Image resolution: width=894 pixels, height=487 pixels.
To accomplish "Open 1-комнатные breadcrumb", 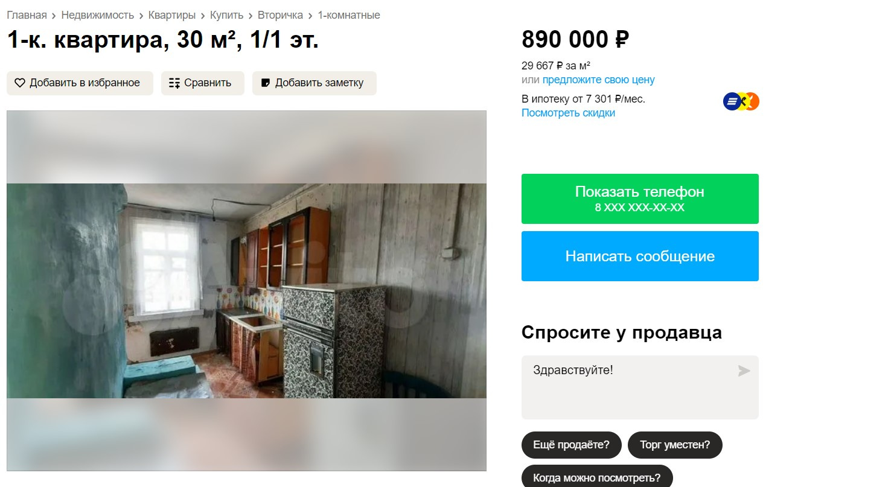I will point(349,15).
